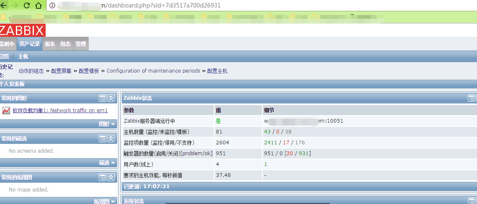Image resolution: width=477 pixels, height=204 pixels.
Task: Open Configuration of maintenance periods link
Action: (153, 71)
